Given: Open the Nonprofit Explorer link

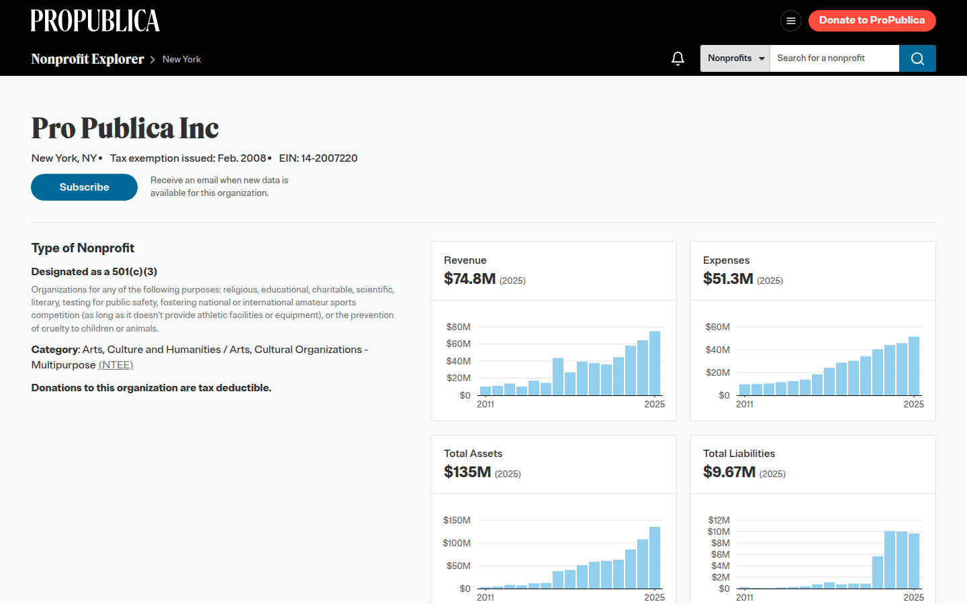Looking at the screenshot, I should coord(87,59).
